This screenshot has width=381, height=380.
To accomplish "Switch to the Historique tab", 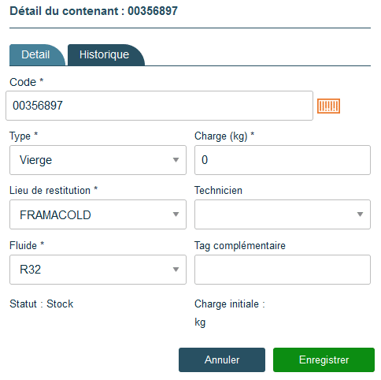I will (105, 55).
